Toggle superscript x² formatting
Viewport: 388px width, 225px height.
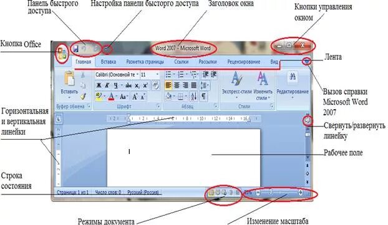pyautogui.click(x=145, y=85)
